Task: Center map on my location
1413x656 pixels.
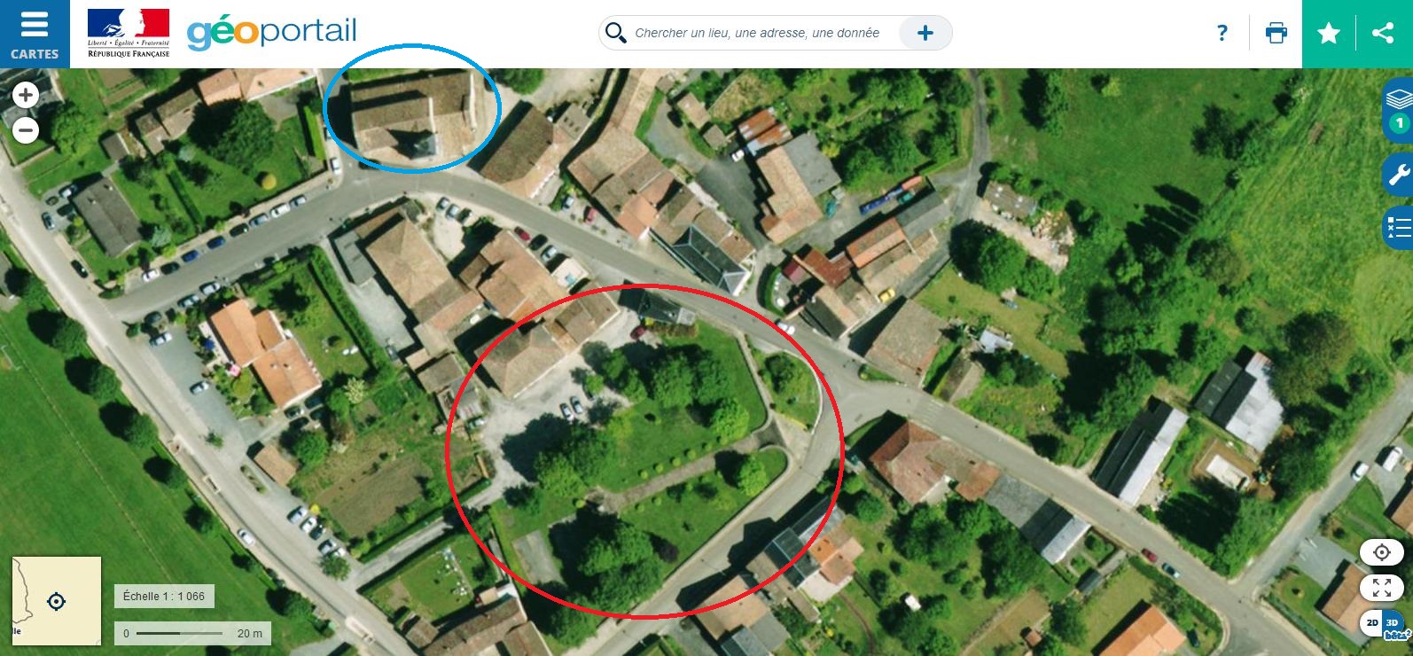Action: (1382, 553)
